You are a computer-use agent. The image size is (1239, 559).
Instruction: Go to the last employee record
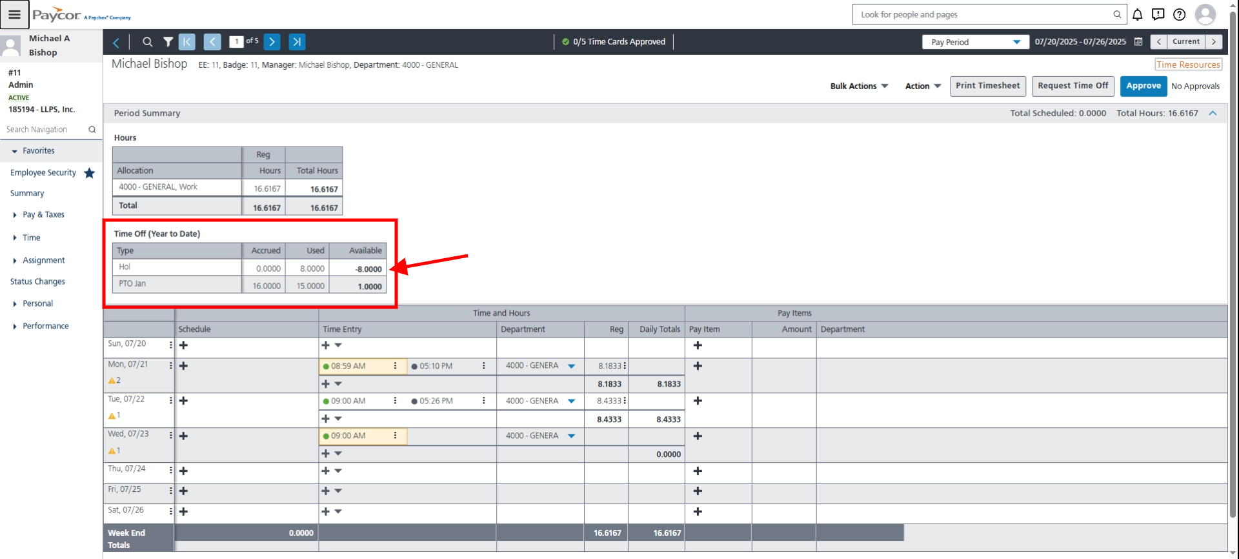pyautogui.click(x=297, y=42)
